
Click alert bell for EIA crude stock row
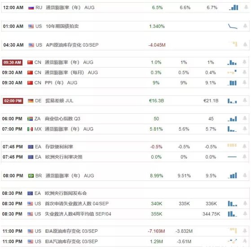click(245, 231)
